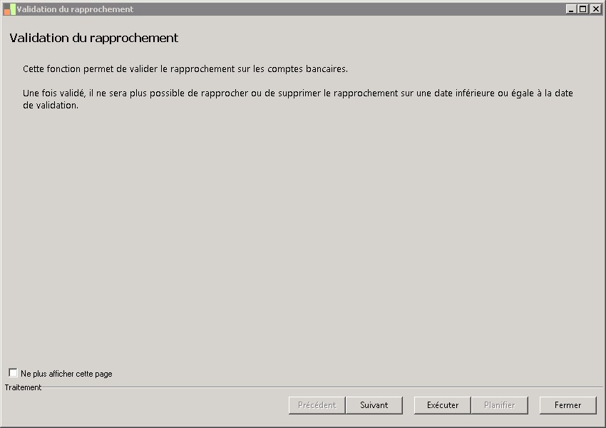Minimize the Validation du rapprochement window
Viewport: 606px width, 428px height.
click(571, 9)
